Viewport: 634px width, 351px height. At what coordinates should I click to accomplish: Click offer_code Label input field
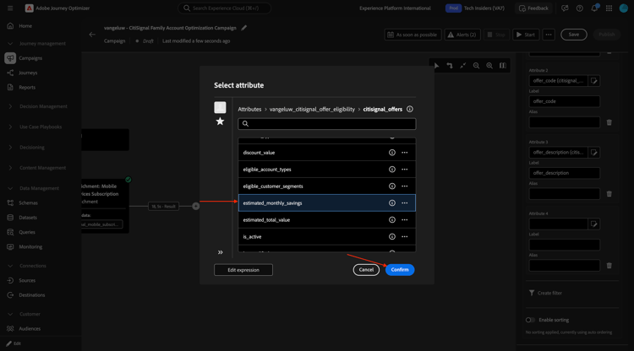[x=564, y=101]
